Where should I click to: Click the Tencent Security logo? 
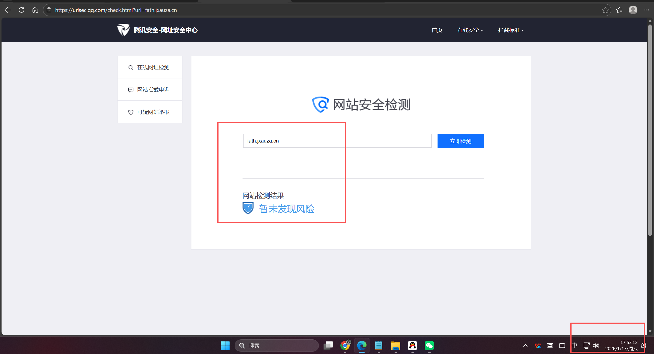(x=124, y=30)
